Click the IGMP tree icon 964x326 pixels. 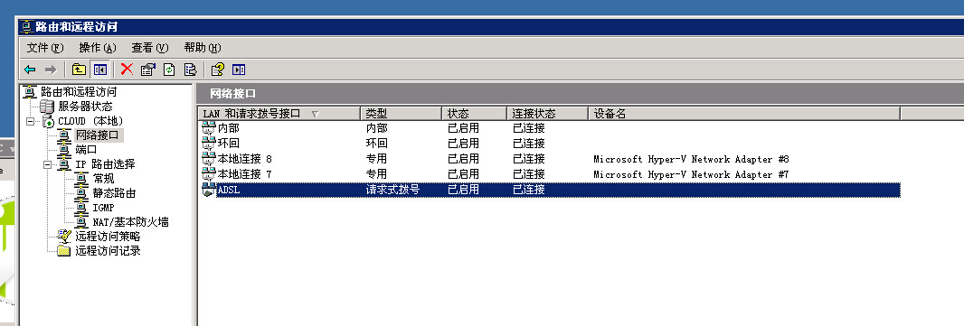pos(81,208)
